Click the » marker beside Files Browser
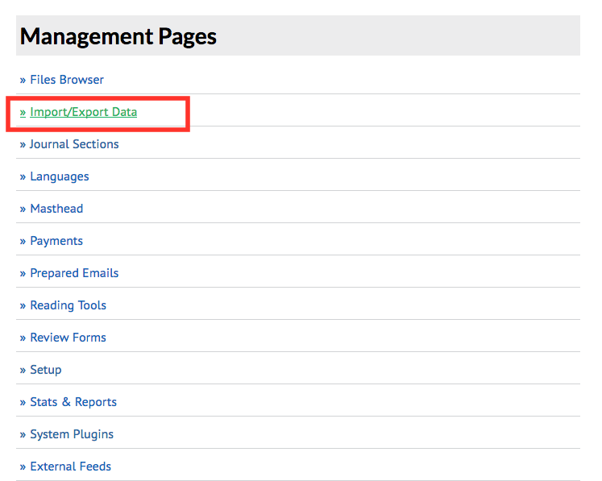This screenshot has height=481, width=602. [23, 80]
